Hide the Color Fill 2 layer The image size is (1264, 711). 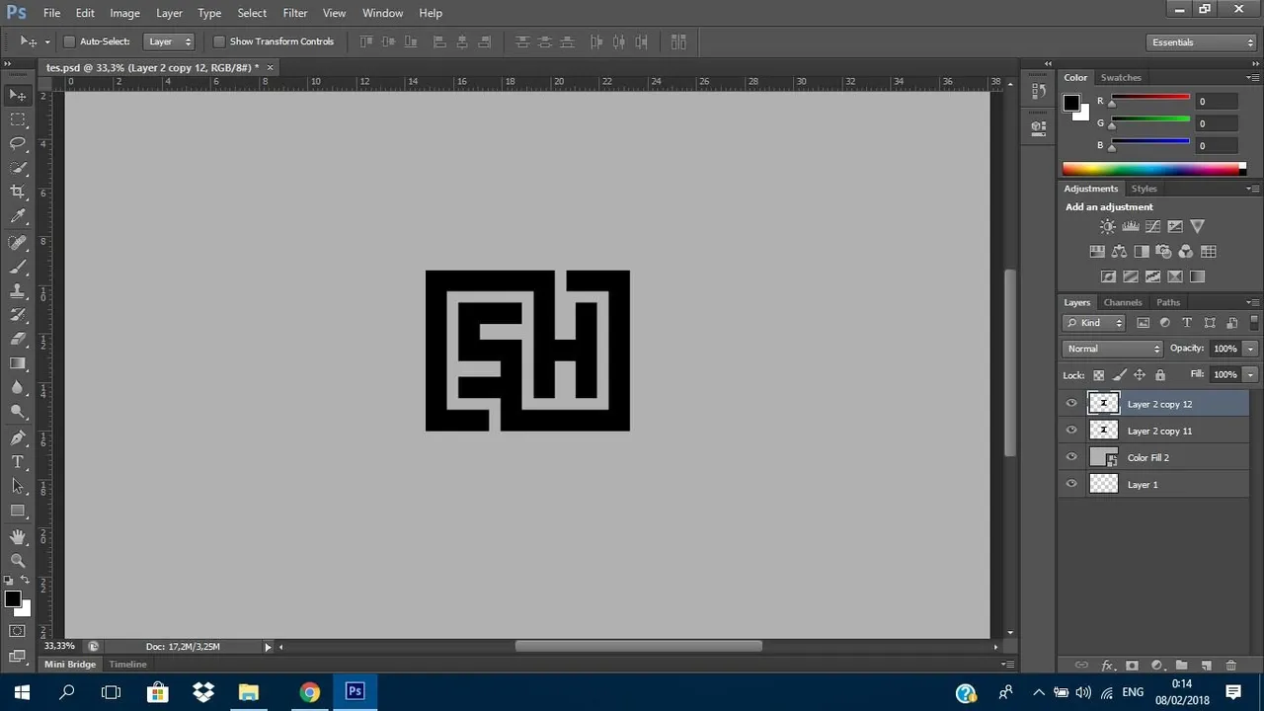tap(1071, 457)
